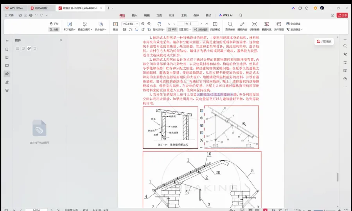Enable 单页 single page view
Image resolution: width=352 pixels, height=211 pixels.
172,29
